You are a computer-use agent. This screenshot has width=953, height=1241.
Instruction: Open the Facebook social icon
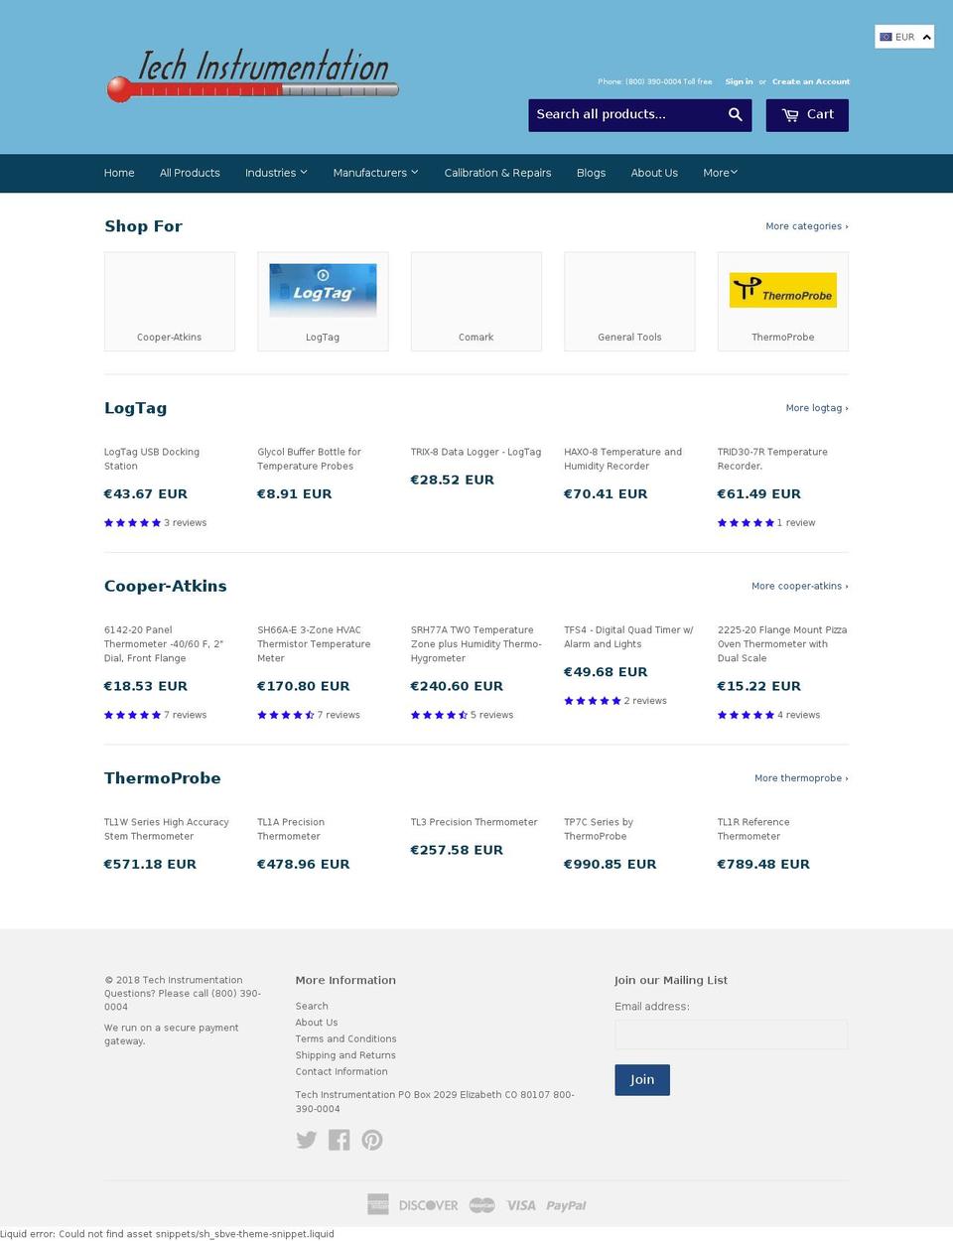click(340, 1140)
